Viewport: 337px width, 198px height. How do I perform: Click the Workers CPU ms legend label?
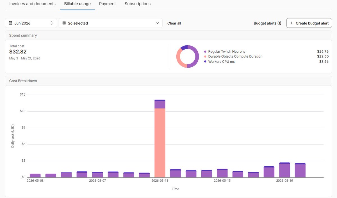pos(221,61)
